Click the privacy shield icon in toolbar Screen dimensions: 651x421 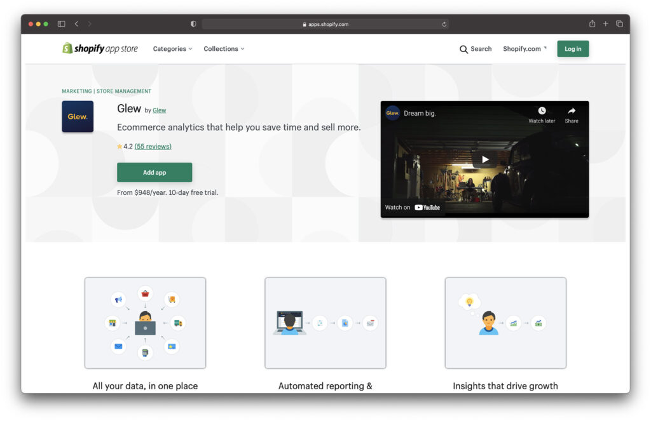(x=193, y=24)
